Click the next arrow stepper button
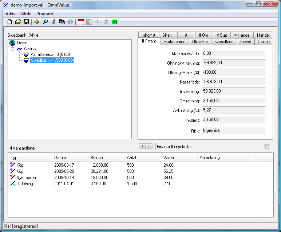This screenshot has width=281, height=232. [149, 146]
